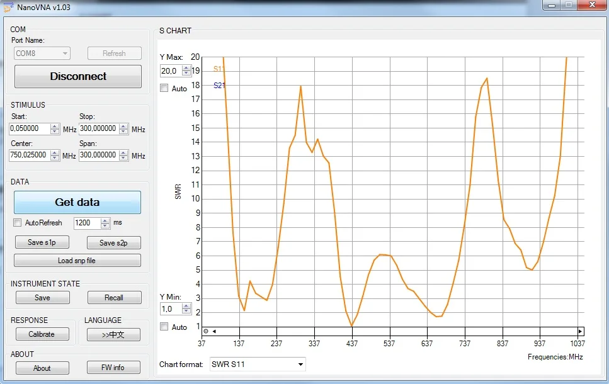Click the greyed Refresh button
609x384 pixels.
pos(114,53)
